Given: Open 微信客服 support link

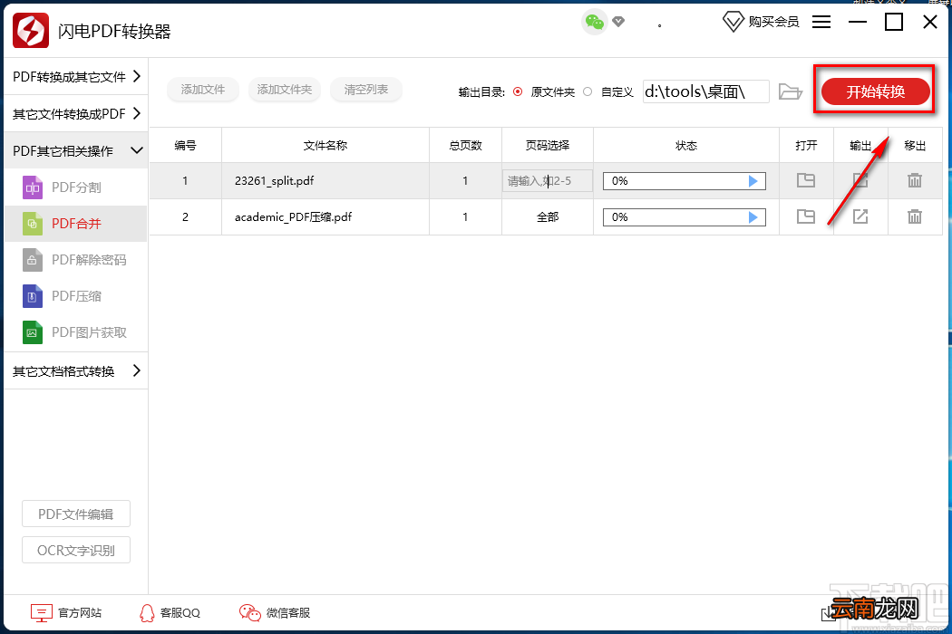Looking at the screenshot, I should click(x=275, y=613).
